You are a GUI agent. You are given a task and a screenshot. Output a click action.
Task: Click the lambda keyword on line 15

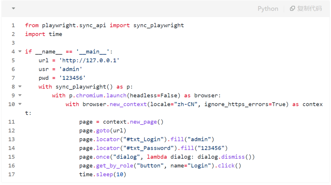157,157
